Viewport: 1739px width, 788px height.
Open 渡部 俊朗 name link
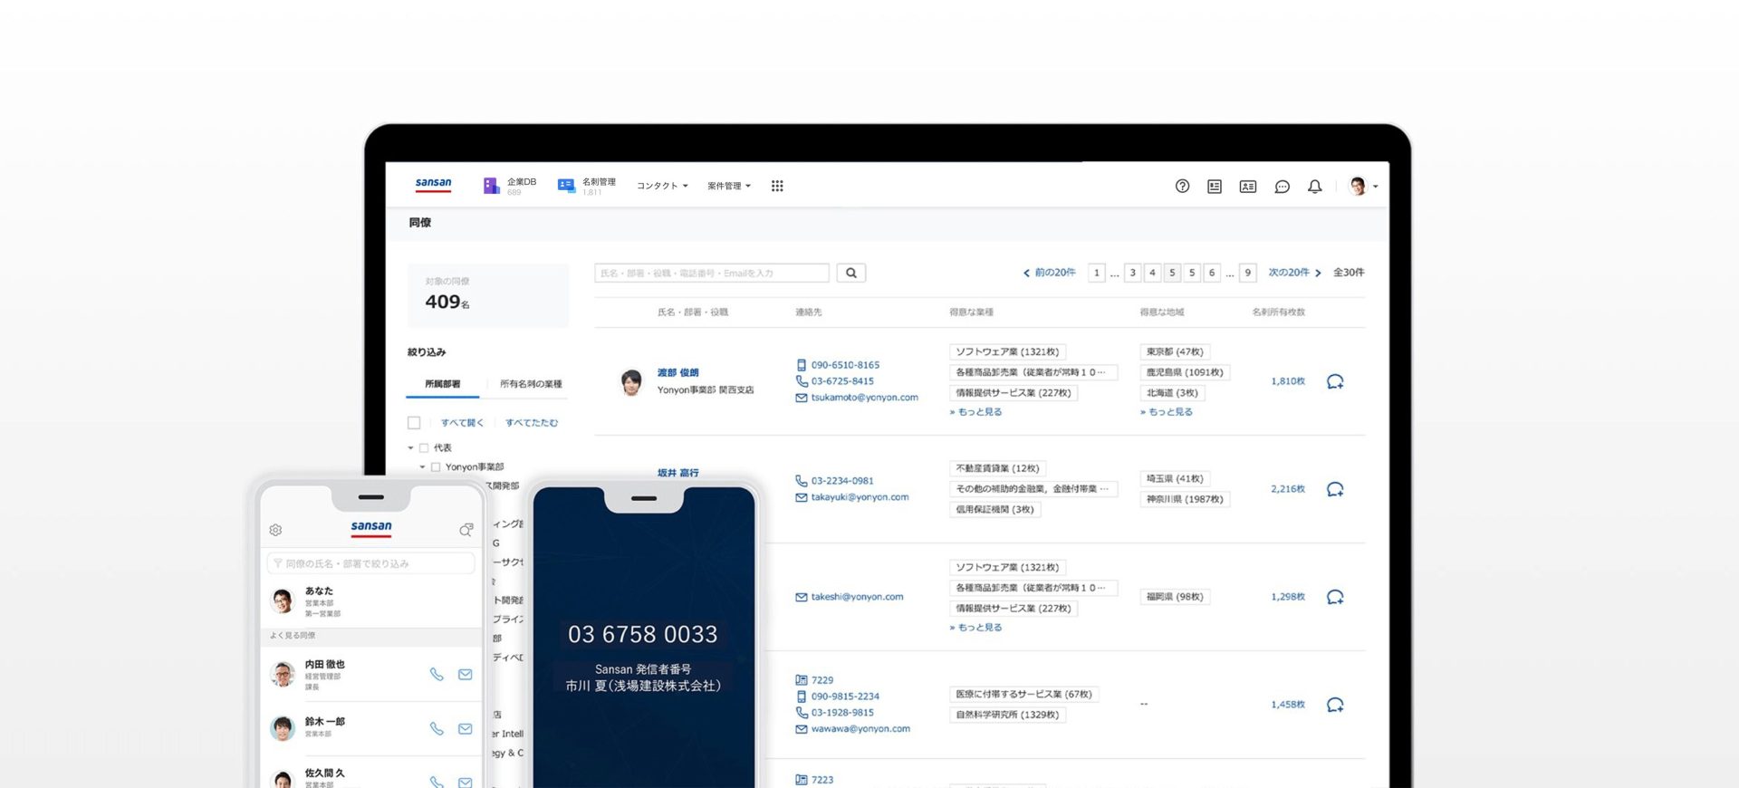coord(677,372)
